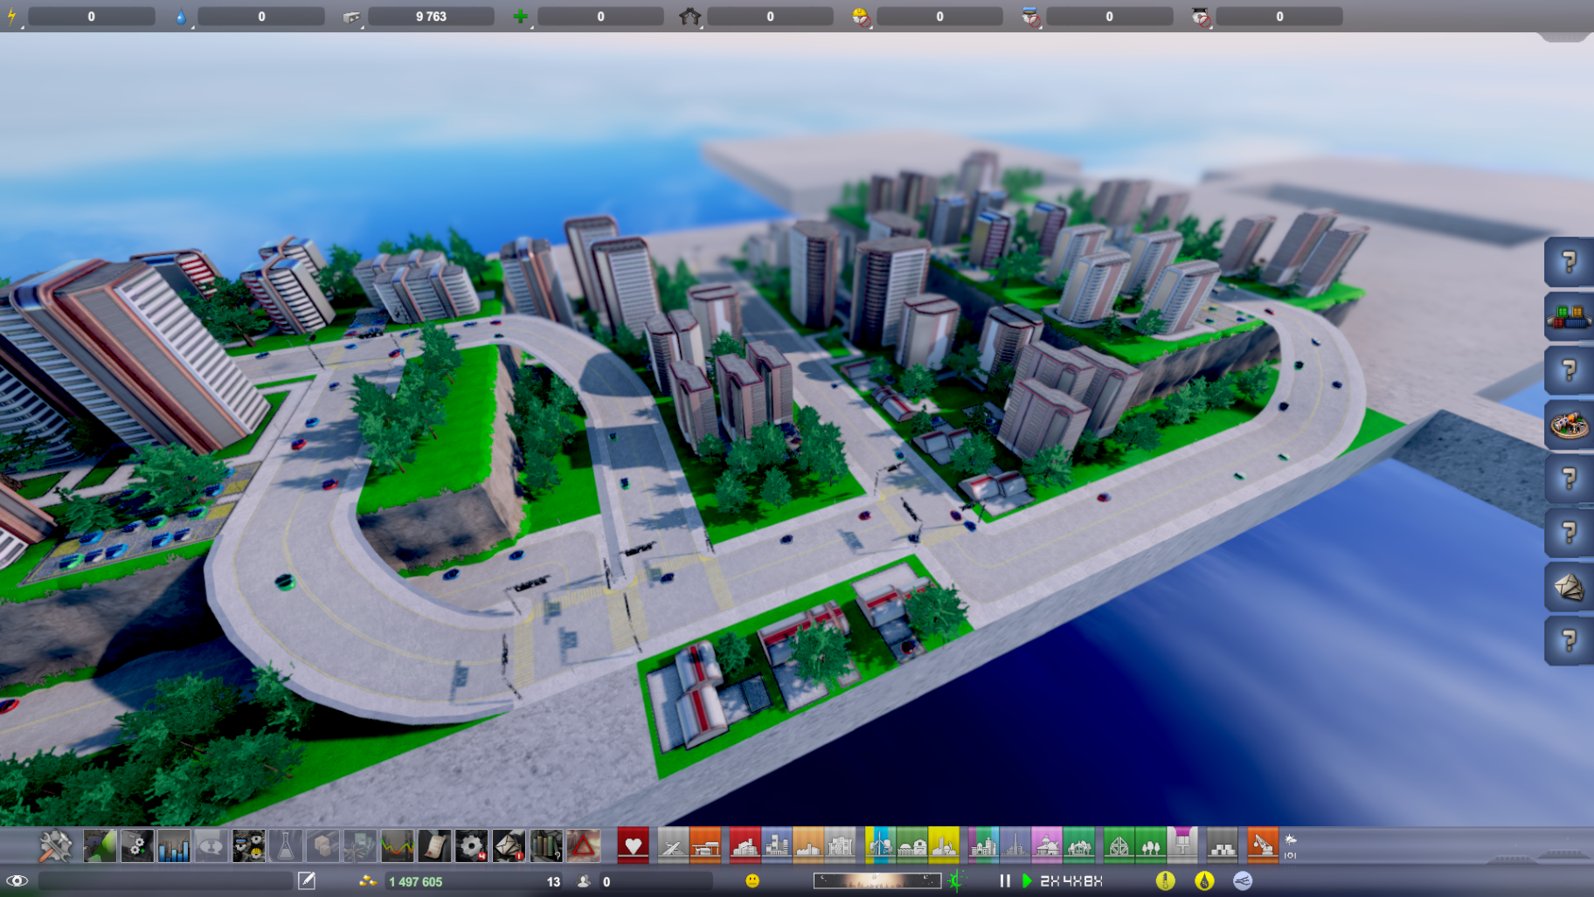
Task: Toggle the eye visibility icon
Action: (x=17, y=880)
